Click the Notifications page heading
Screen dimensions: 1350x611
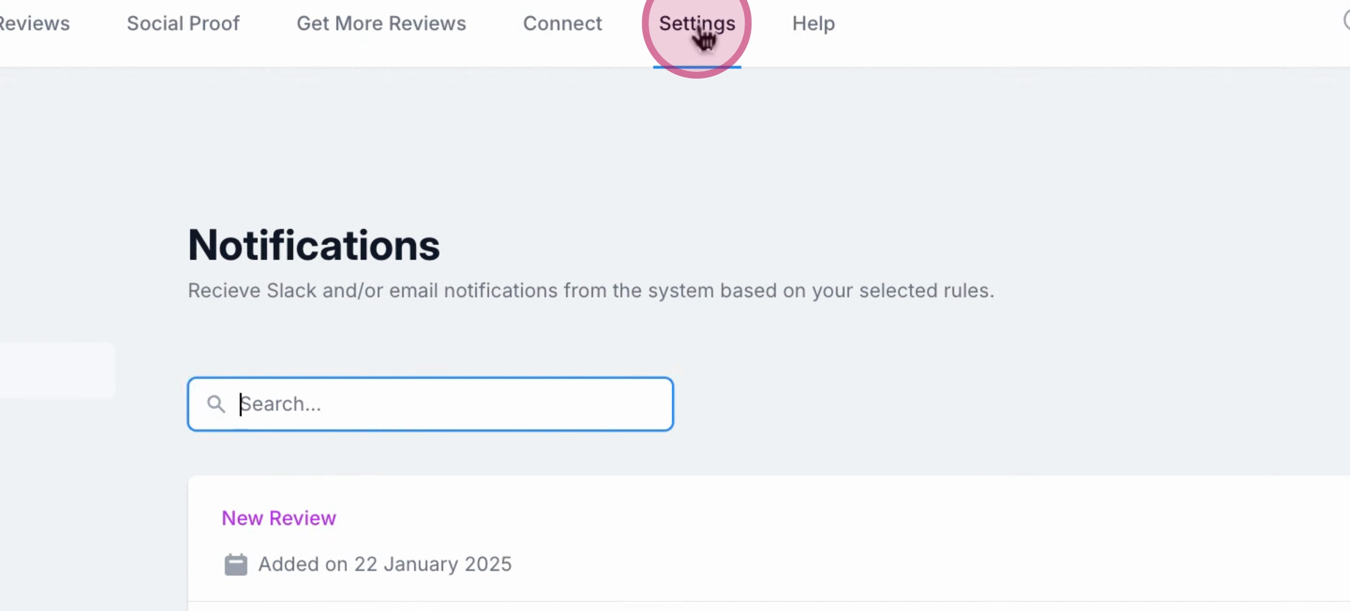pos(313,246)
